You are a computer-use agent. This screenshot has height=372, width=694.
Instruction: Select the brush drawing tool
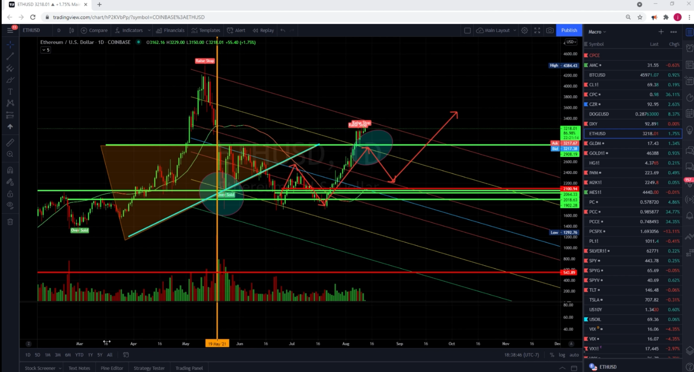click(x=10, y=80)
